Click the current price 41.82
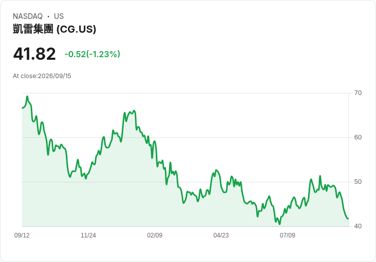 coord(34,54)
